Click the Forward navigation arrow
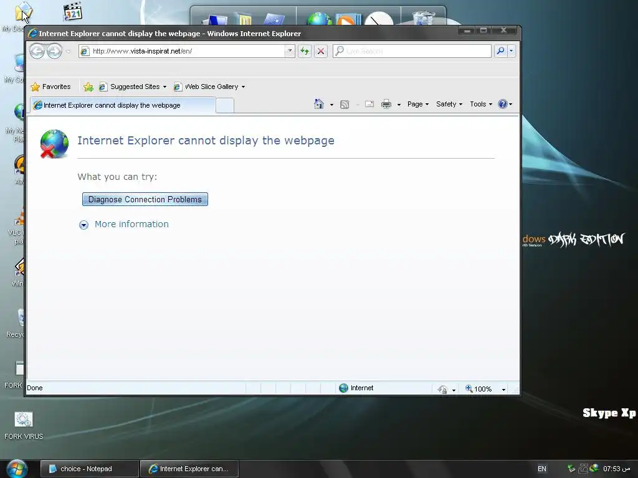 point(55,51)
